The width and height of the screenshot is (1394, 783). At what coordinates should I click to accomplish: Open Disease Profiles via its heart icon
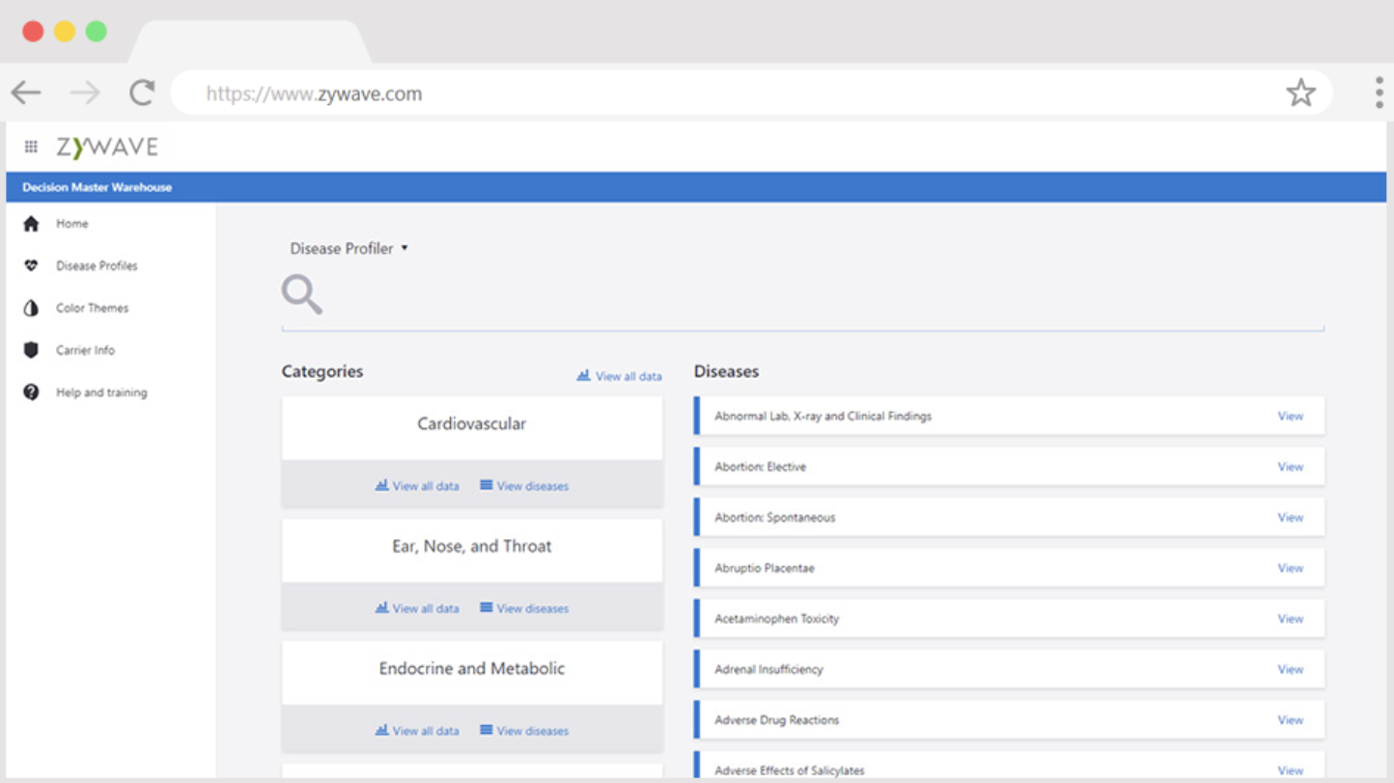tap(30, 266)
